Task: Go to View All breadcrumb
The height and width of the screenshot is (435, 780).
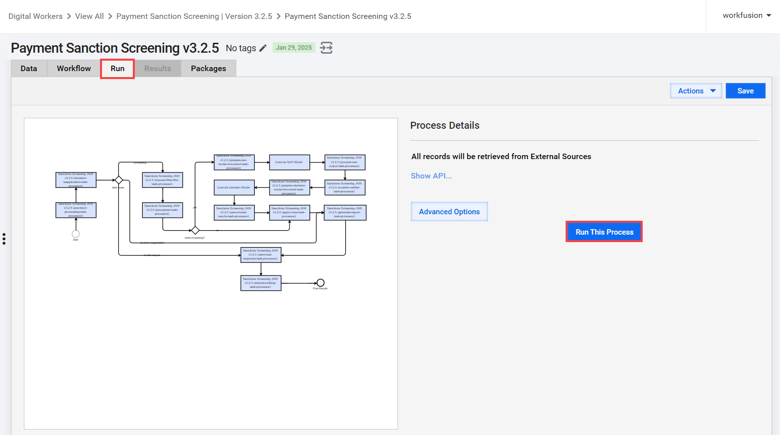Action: (90, 16)
